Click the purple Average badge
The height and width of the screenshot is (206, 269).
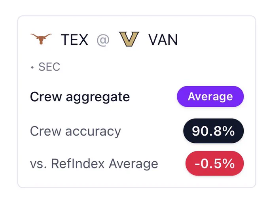[210, 96]
